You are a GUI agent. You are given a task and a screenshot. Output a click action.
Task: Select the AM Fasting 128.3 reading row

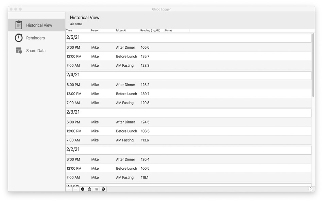coord(153,65)
